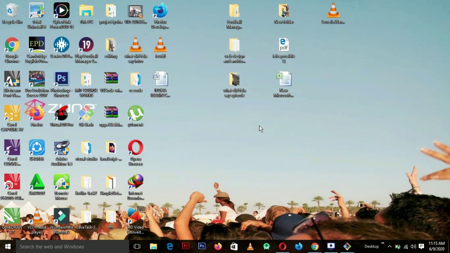Viewport: 450px width, 253px height.
Task: Open File Explorer from the taskbar
Action: click(153, 246)
